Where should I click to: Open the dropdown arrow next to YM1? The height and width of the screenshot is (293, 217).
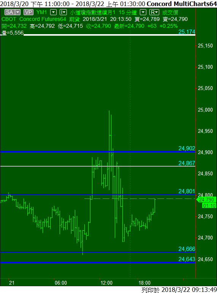point(54,12)
